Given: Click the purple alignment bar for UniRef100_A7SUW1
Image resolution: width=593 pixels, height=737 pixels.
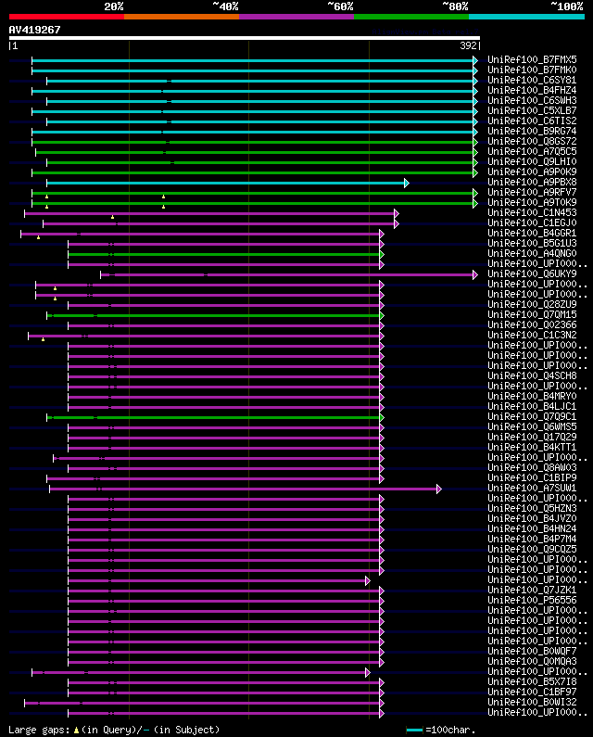Looking at the screenshot, I should pyautogui.click(x=243, y=489).
